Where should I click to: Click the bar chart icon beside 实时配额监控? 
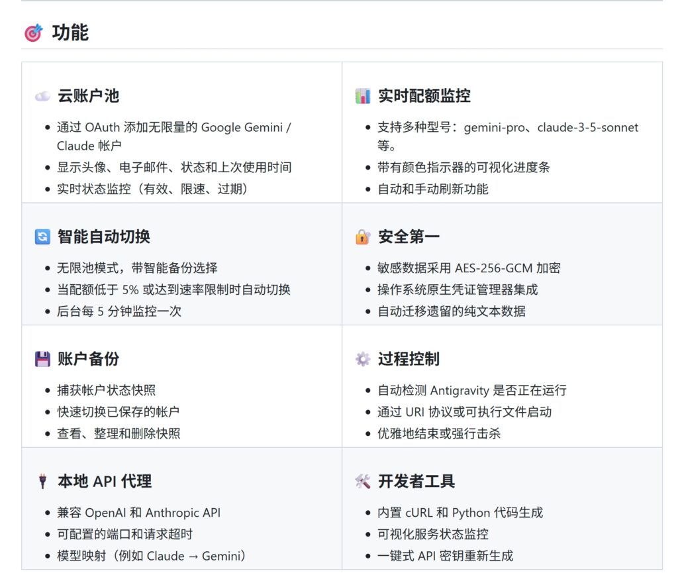click(x=362, y=96)
